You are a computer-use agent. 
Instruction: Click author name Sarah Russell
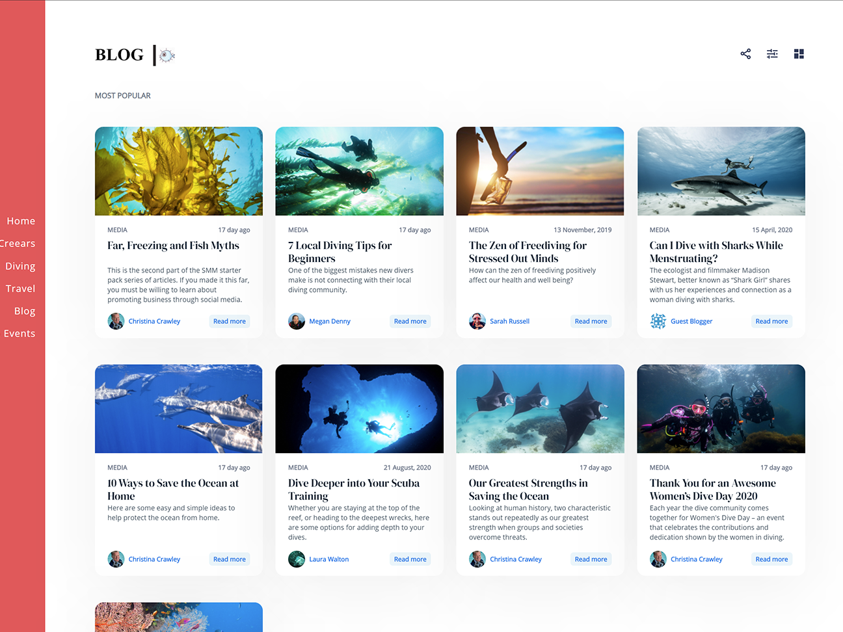509,321
